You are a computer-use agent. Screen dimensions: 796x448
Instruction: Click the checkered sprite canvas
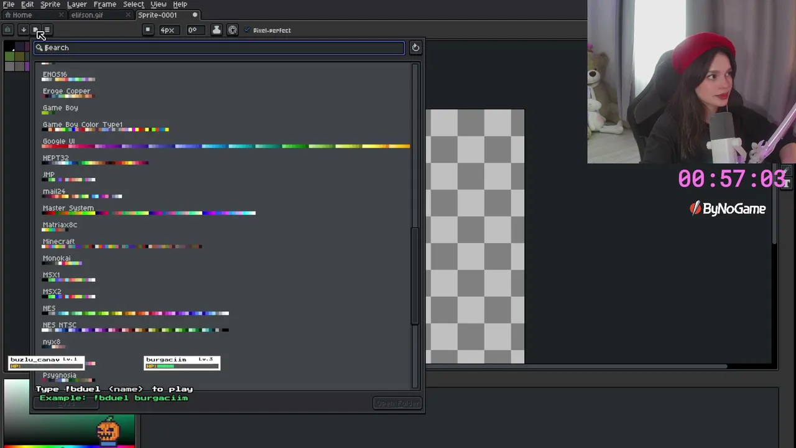(475, 236)
